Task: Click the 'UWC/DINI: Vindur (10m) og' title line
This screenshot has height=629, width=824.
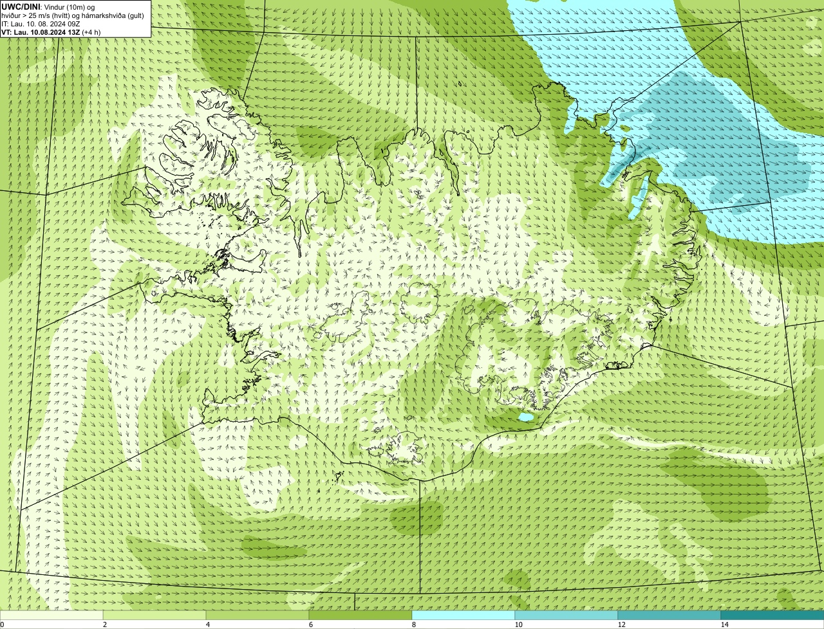Action: pos(48,6)
